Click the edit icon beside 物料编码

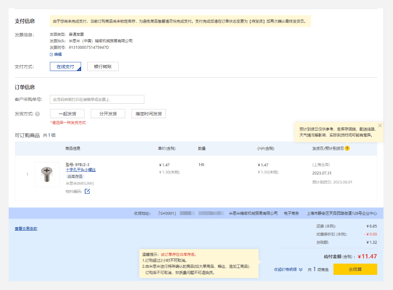click(x=87, y=191)
